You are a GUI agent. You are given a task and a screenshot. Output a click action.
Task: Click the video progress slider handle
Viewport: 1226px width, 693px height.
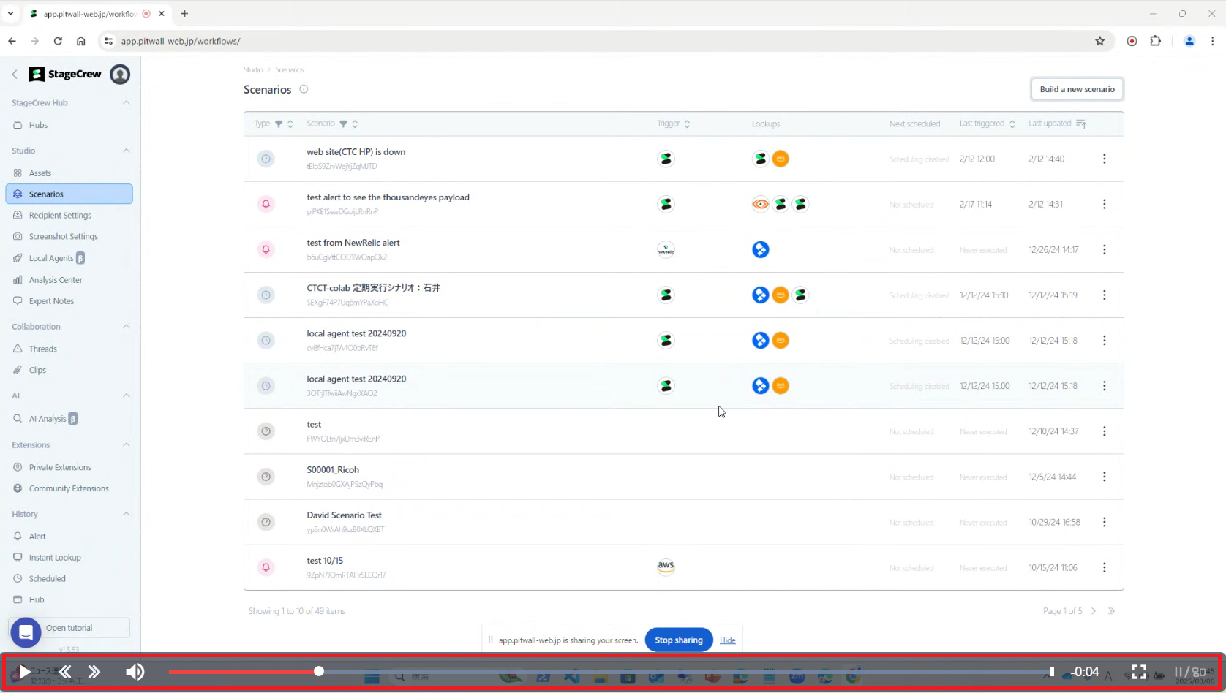click(x=319, y=671)
